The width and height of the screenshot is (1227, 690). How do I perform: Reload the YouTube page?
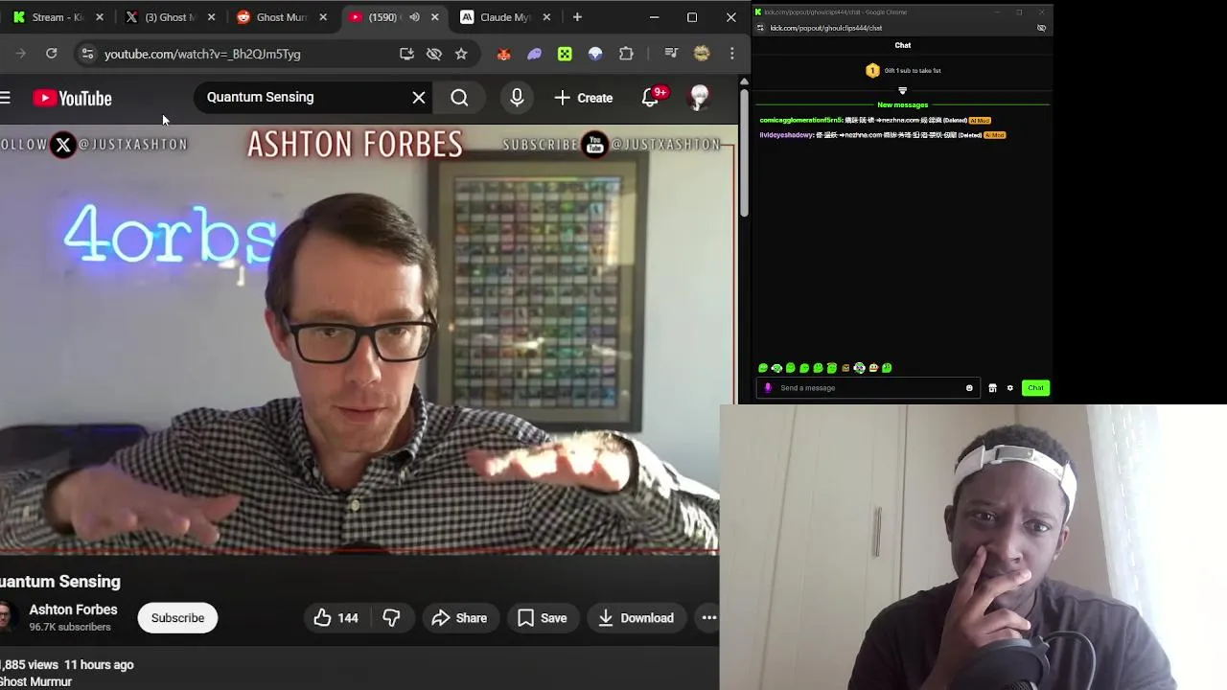coord(52,54)
